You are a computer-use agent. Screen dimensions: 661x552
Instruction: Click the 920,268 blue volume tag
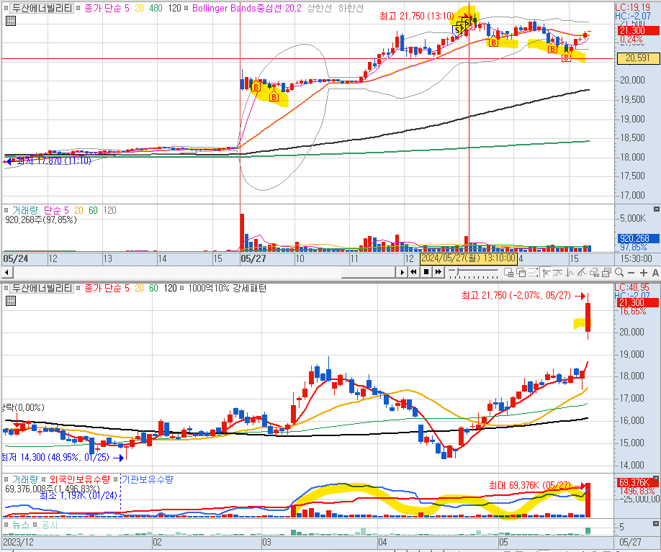tap(638, 238)
